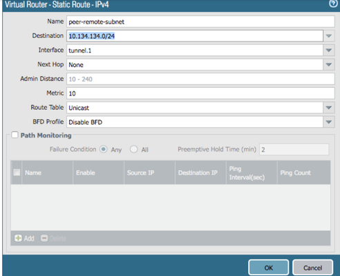Click the Destination IP column header
The width and height of the screenshot is (340, 276).
pos(201,172)
